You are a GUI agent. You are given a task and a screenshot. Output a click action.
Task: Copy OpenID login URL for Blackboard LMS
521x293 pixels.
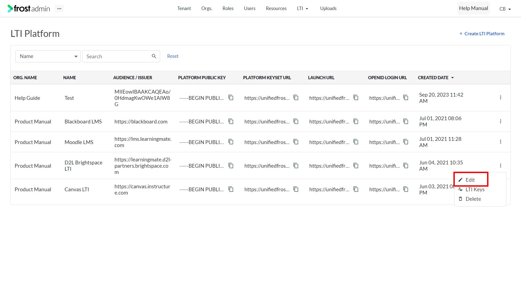[406, 121]
